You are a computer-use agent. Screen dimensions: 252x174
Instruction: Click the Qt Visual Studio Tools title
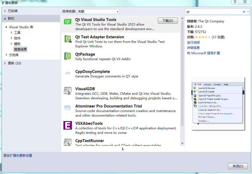click(x=96, y=20)
